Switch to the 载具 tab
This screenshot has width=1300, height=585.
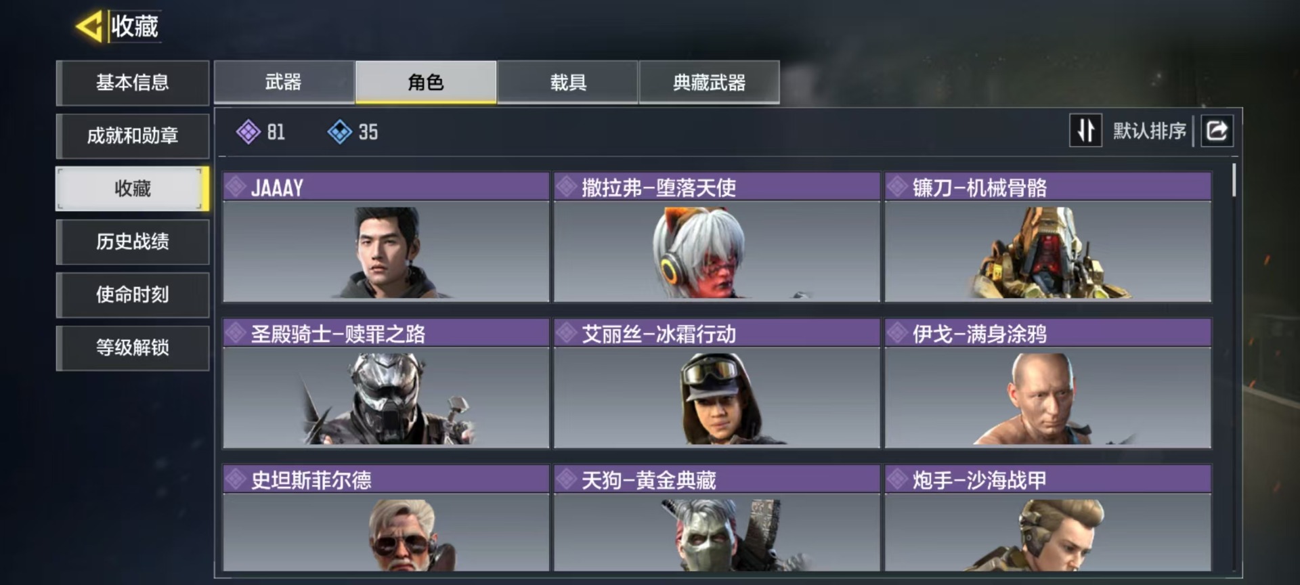pos(567,82)
